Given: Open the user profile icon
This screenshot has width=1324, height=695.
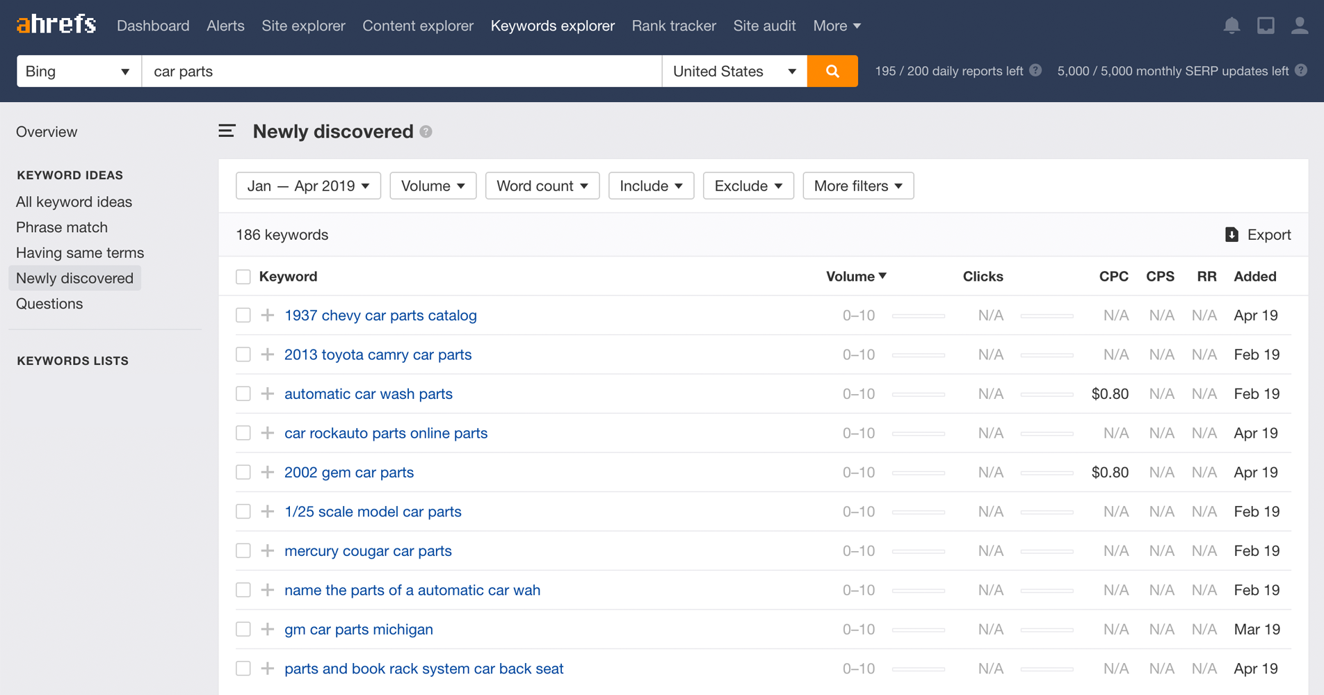Looking at the screenshot, I should [1299, 25].
